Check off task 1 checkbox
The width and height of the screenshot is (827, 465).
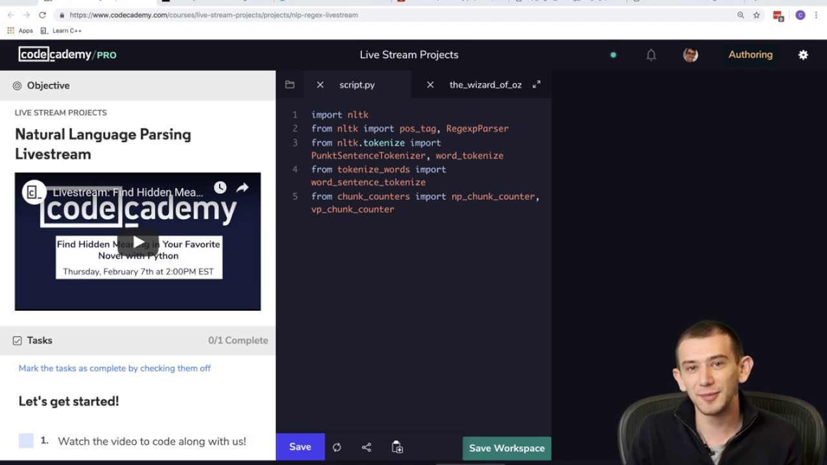pyautogui.click(x=26, y=441)
